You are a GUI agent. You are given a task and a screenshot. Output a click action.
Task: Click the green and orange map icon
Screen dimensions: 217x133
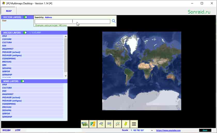pyautogui.click(x=93, y=124)
